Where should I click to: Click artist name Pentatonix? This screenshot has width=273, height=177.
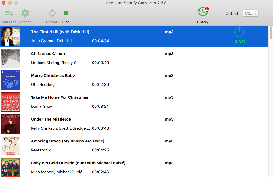click(41, 150)
